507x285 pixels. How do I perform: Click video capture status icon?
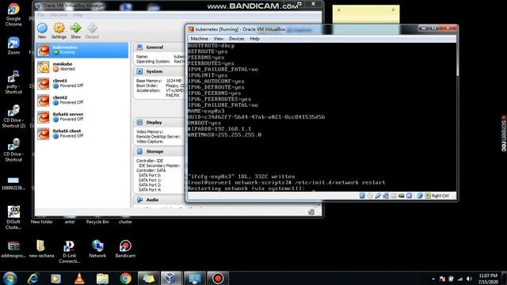click(x=402, y=196)
